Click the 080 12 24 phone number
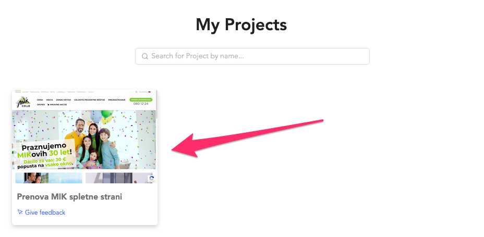This screenshot has height=237, width=484. [141, 104]
